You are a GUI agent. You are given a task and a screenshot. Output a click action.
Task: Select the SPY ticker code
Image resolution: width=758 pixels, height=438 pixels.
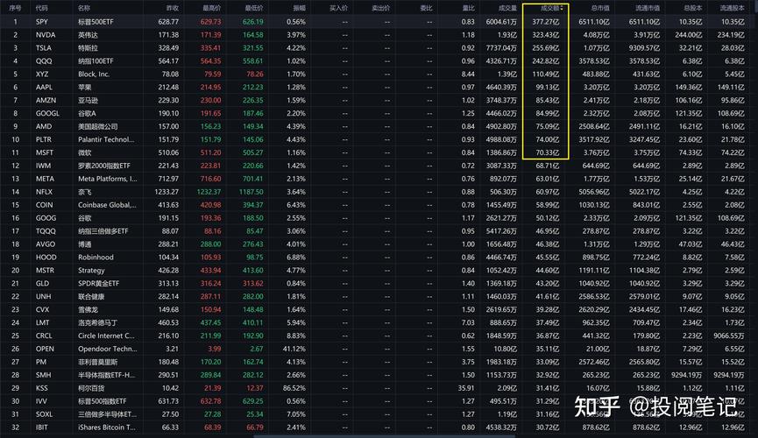[42, 22]
